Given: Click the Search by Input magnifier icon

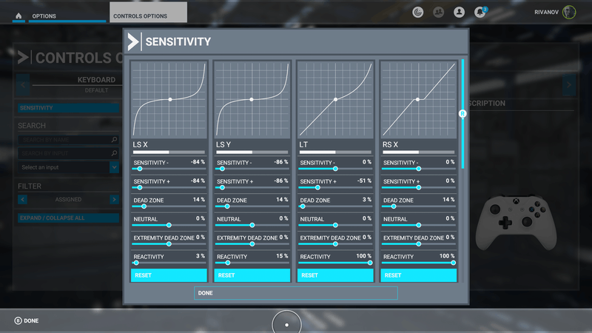Looking at the screenshot, I should click(114, 153).
